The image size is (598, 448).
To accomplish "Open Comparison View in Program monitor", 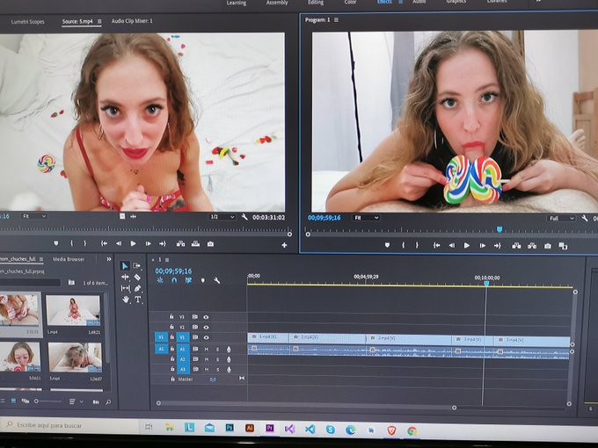I will coord(563,246).
